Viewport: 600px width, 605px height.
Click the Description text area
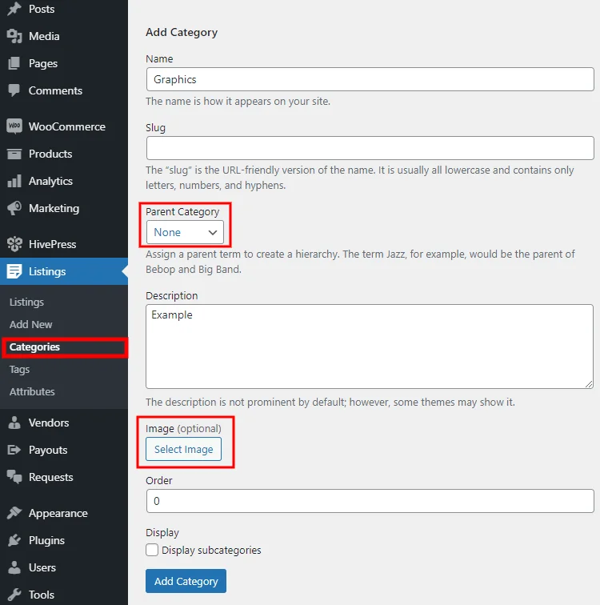point(370,347)
